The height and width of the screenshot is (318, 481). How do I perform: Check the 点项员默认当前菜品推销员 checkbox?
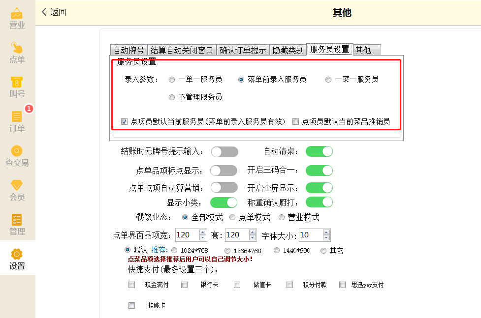tap(296, 121)
